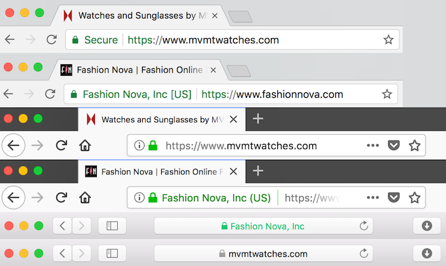Viewport: 446px width, 266px height.
Task: Click Secure label in Chrome MVMT address bar
Action: [x=101, y=40]
